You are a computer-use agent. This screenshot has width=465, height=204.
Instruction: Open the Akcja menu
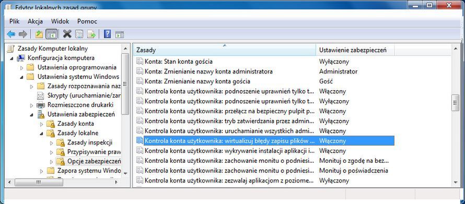tap(36, 21)
